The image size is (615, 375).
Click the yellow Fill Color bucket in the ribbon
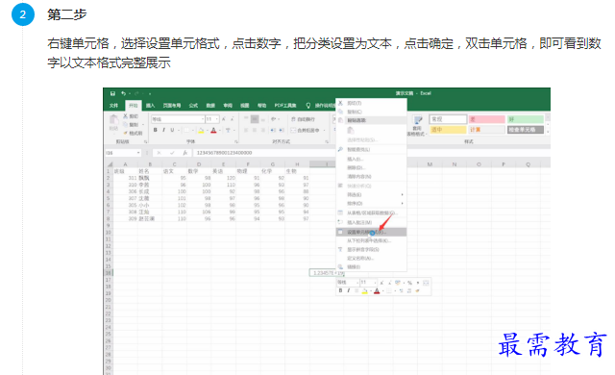pyautogui.click(x=201, y=130)
